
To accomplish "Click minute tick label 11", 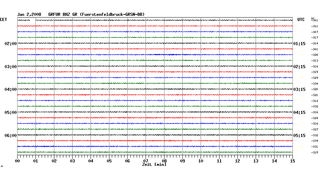I will pos(219,161).
